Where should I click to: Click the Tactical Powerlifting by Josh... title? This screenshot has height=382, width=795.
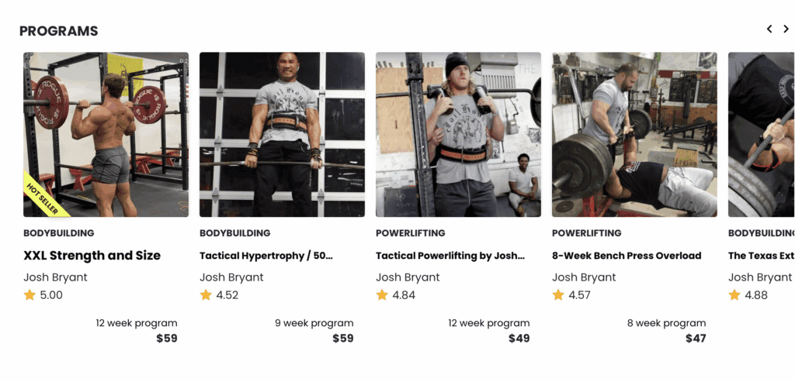450,256
